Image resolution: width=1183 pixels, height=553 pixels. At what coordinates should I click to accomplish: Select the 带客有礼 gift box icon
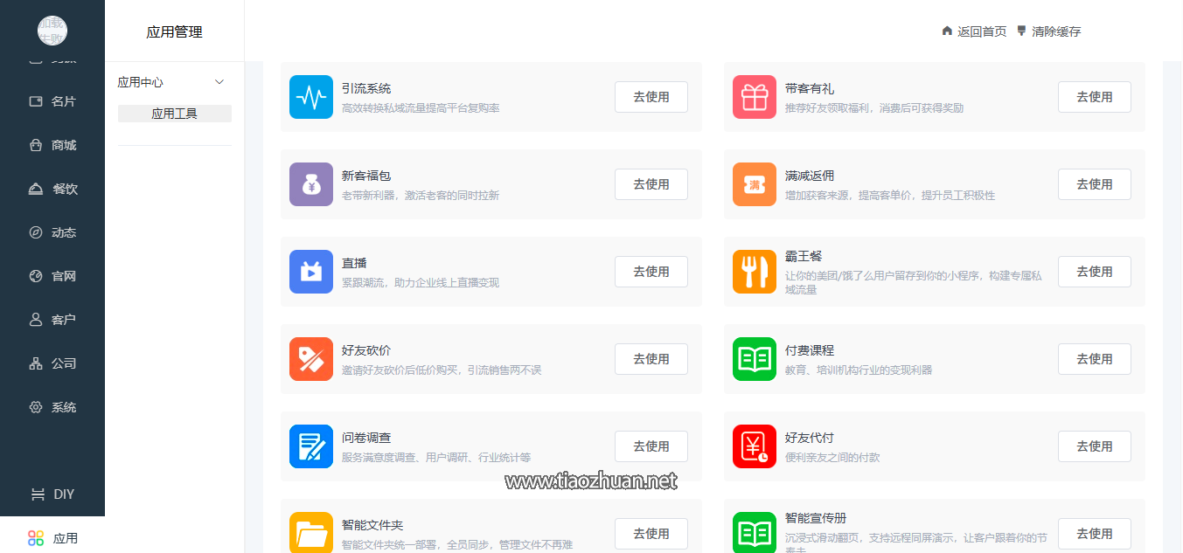(754, 96)
